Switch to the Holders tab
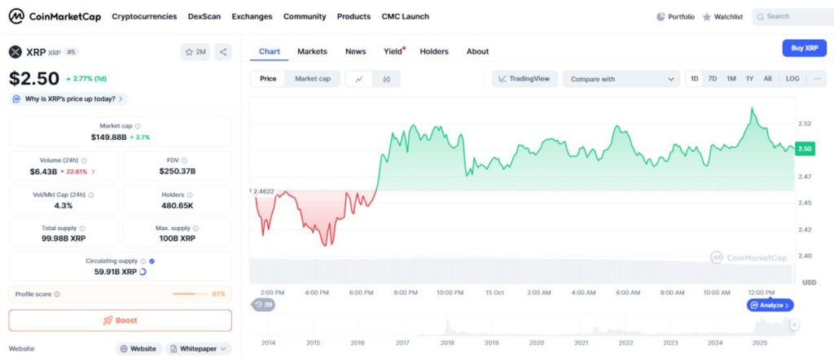Viewport: 834px width, 357px height. (x=434, y=51)
